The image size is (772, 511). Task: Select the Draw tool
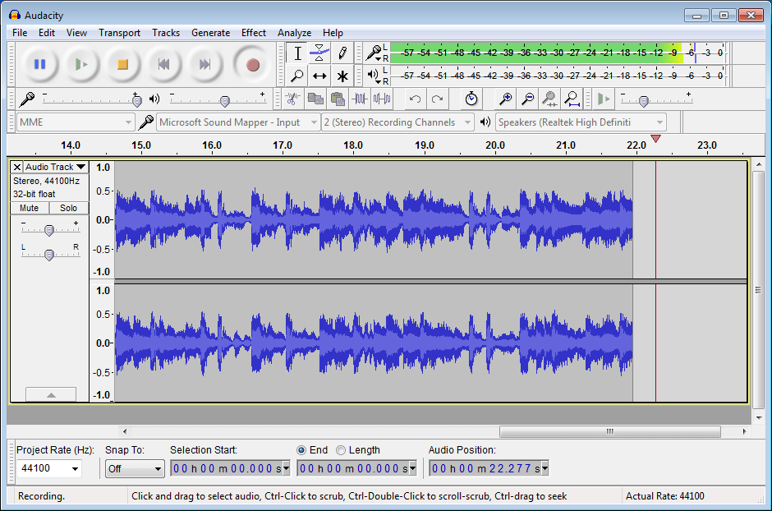coord(342,53)
